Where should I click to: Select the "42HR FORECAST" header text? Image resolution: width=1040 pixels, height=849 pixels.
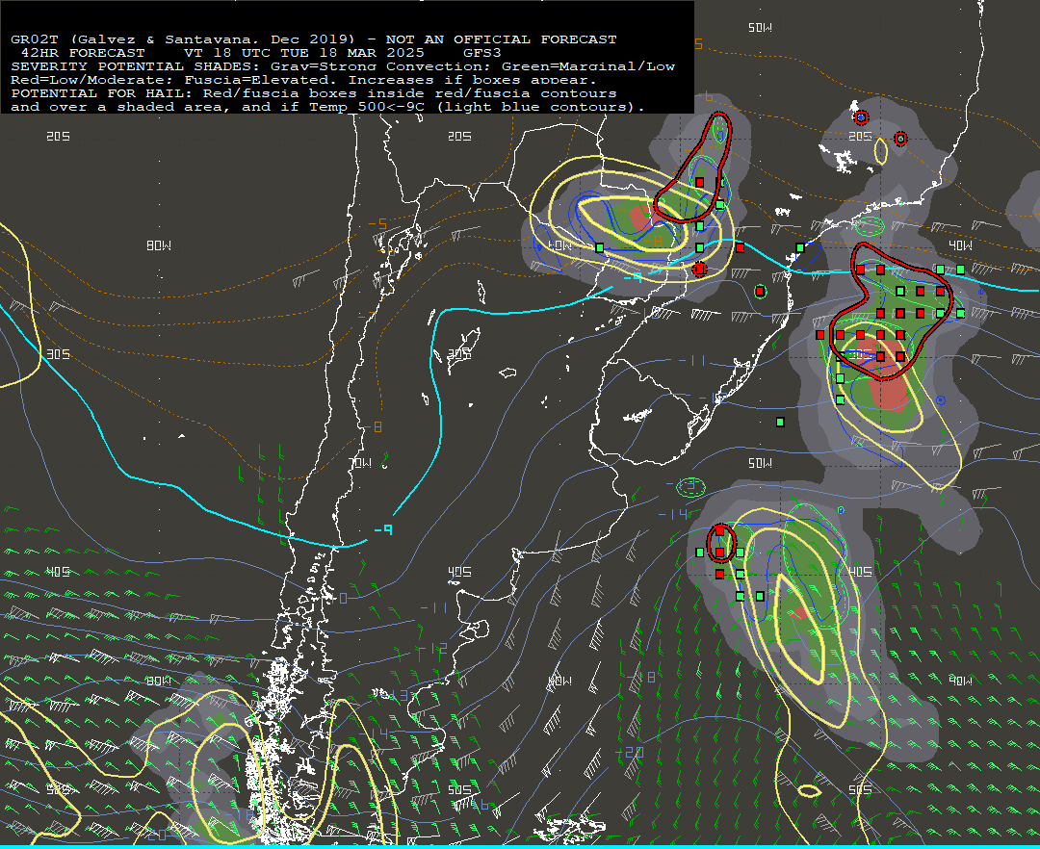[83, 53]
